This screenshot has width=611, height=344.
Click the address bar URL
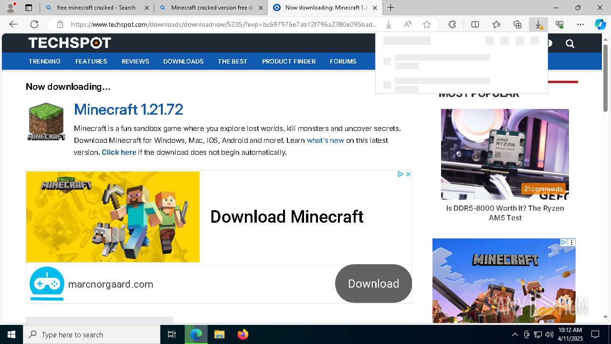coord(223,24)
